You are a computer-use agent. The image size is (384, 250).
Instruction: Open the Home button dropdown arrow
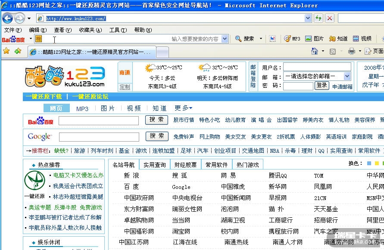click(x=323, y=51)
